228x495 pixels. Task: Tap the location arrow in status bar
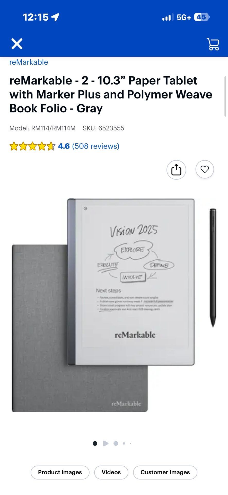pyautogui.click(x=55, y=17)
